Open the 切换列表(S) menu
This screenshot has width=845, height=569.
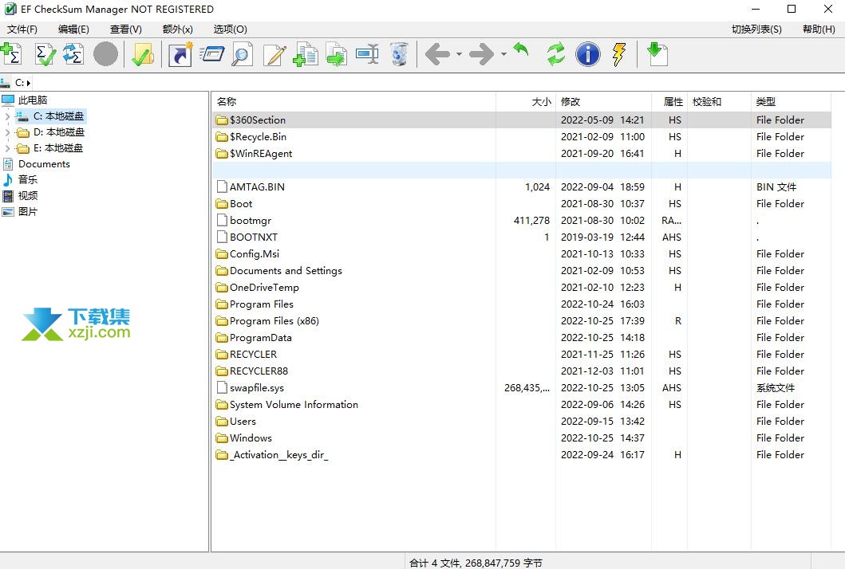[x=756, y=29]
